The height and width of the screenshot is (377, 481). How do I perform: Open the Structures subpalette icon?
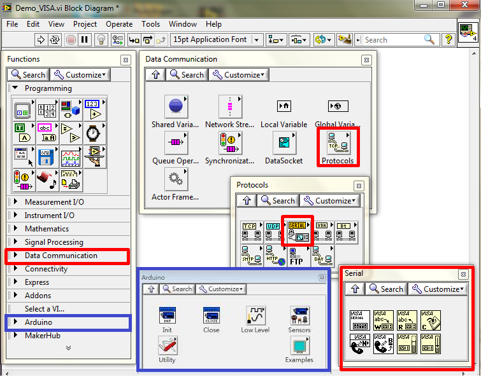click(24, 109)
